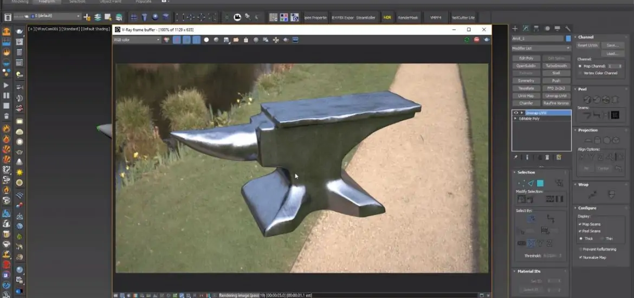Click the TurboSmooth modifier button
This screenshot has height=298, width=634.
(556, 66)
